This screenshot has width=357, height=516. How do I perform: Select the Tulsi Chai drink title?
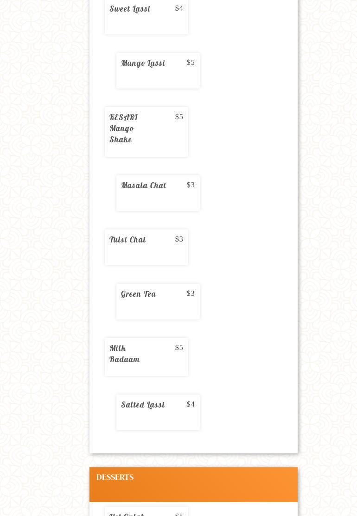pos(127,240)
